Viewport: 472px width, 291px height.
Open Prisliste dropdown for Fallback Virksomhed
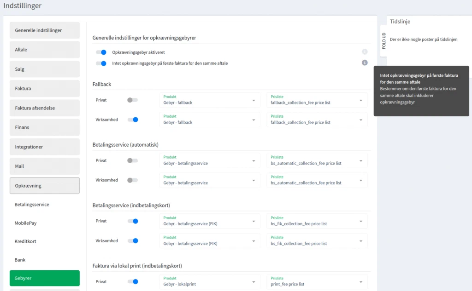coord(317,120)
